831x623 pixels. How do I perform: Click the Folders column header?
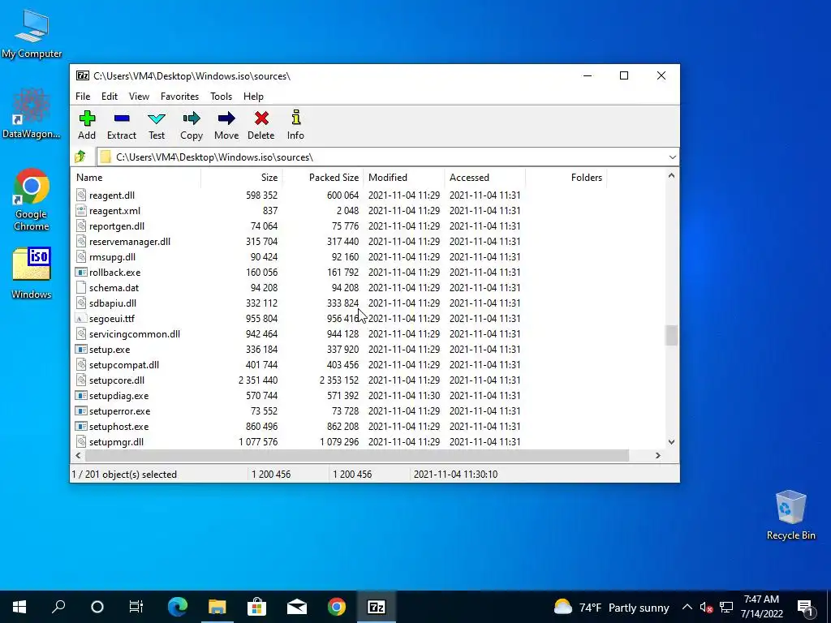tap(566, 178)
